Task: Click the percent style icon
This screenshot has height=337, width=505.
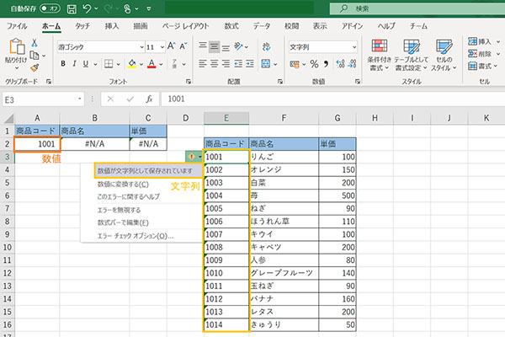Action: click(314, 64)
